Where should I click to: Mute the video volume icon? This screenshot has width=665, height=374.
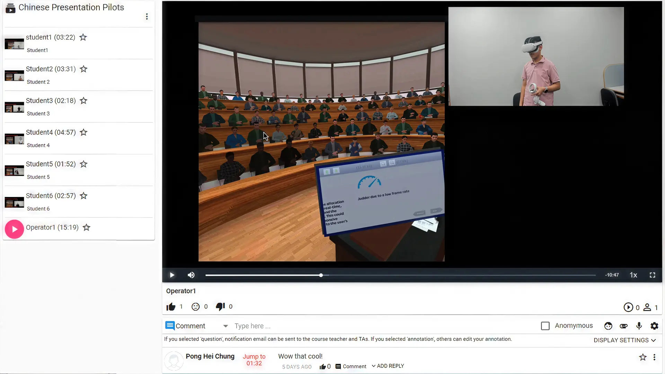191,275
